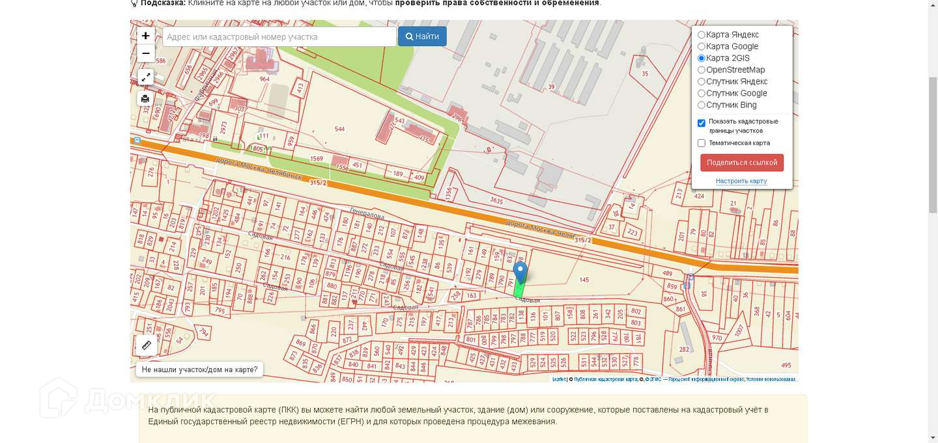Select OpenStreetMap base layer
The height and width of the screenshot is (443, 938).
(x=702, y=70)
